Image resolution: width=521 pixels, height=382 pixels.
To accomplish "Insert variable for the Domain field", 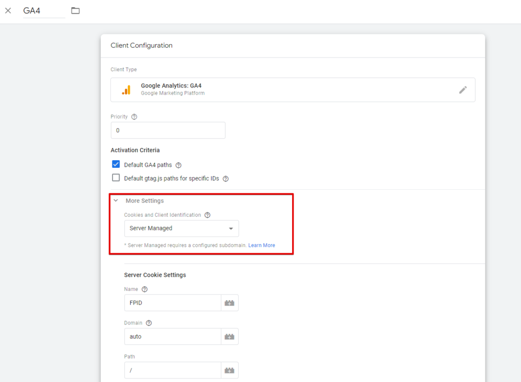I will pos(229,337).
